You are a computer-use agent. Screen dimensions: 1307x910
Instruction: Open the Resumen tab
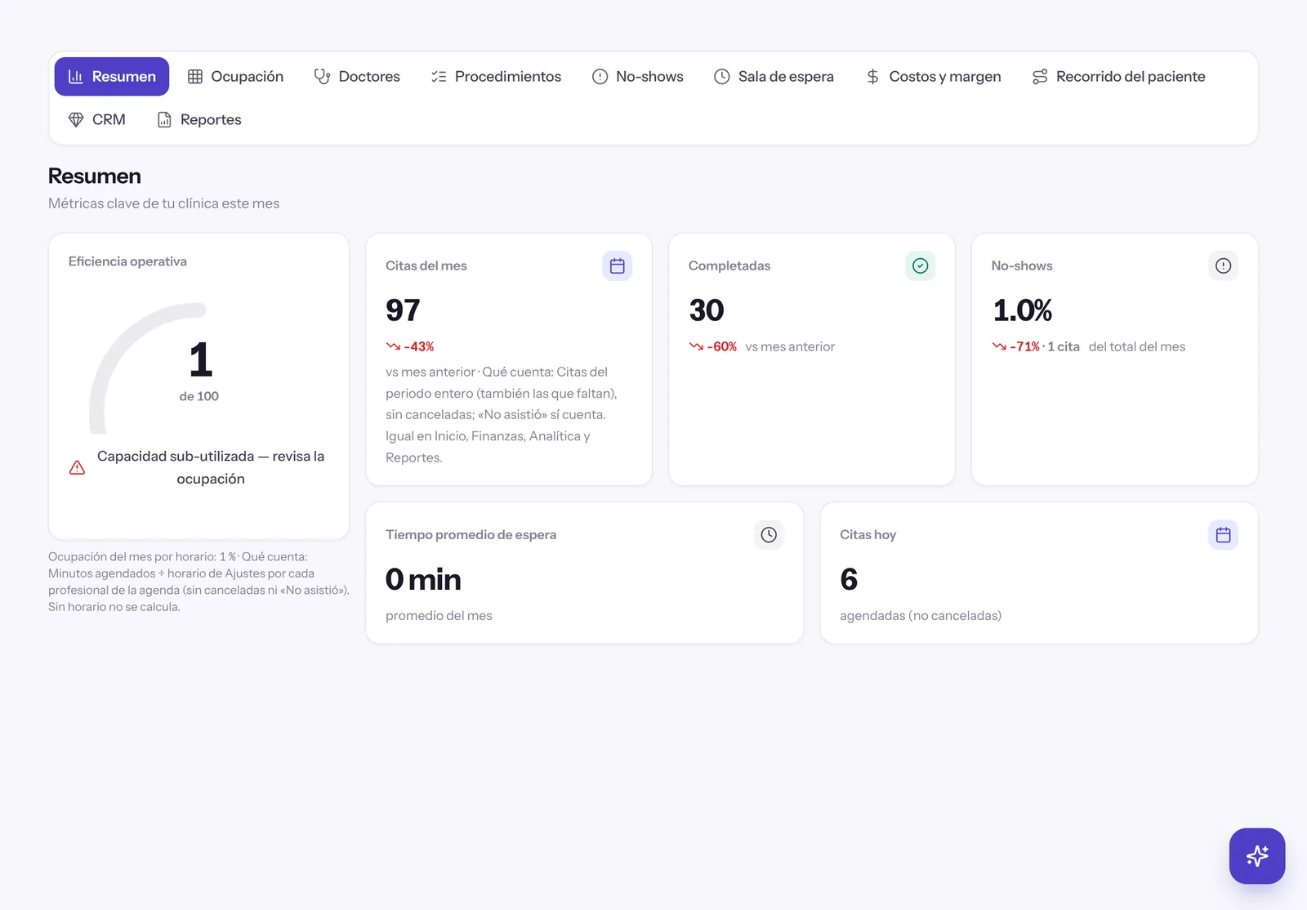tap(112, 76)
